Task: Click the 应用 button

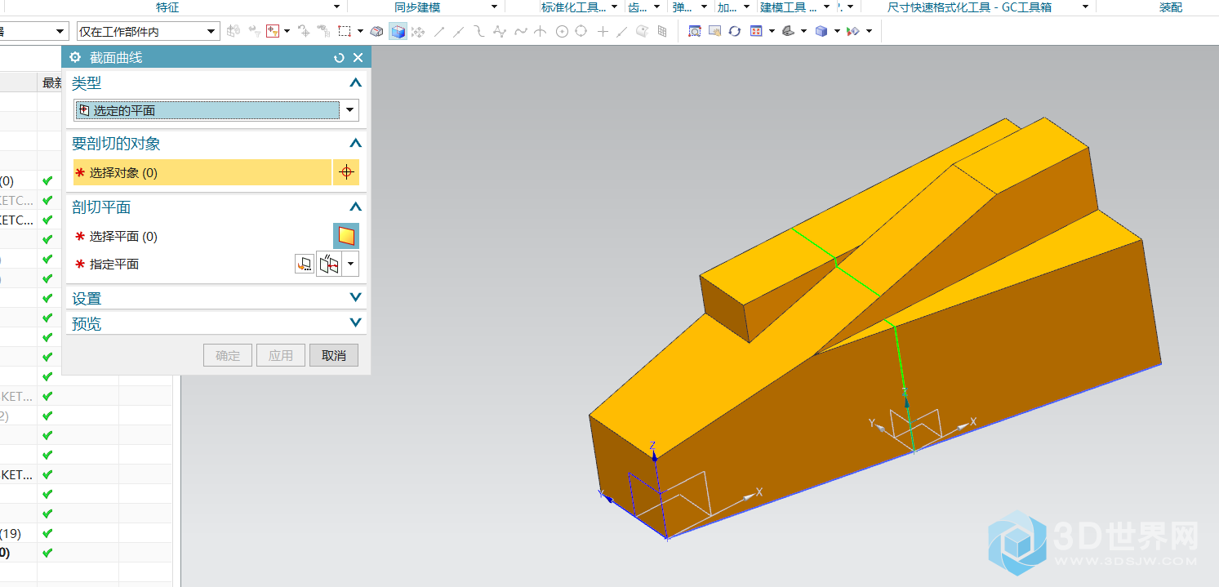Action: 281,355
